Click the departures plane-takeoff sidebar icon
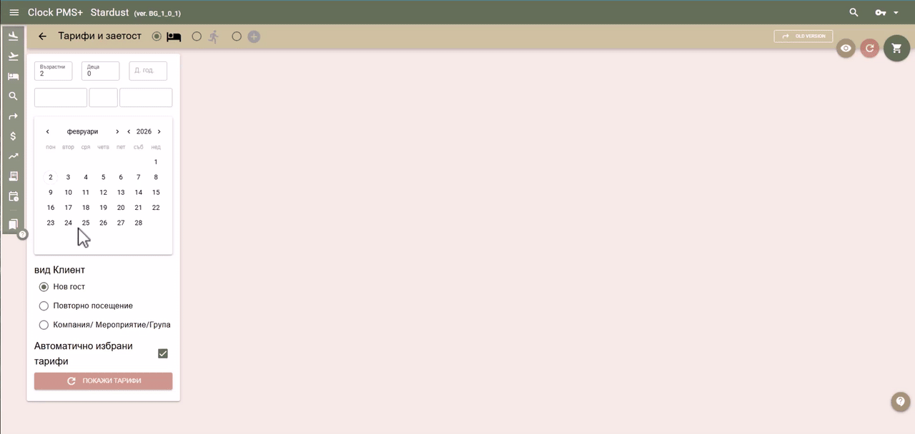The height and width of the screenshot is (434, 915). [x=13, y=56]
